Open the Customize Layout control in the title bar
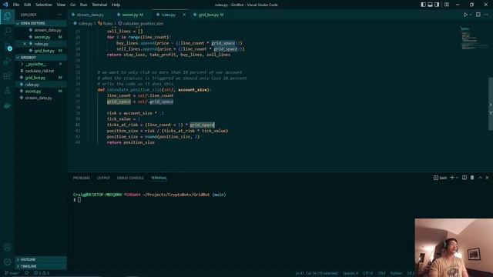The height and width of the screenshot is (277, 493). click(447, 5)
